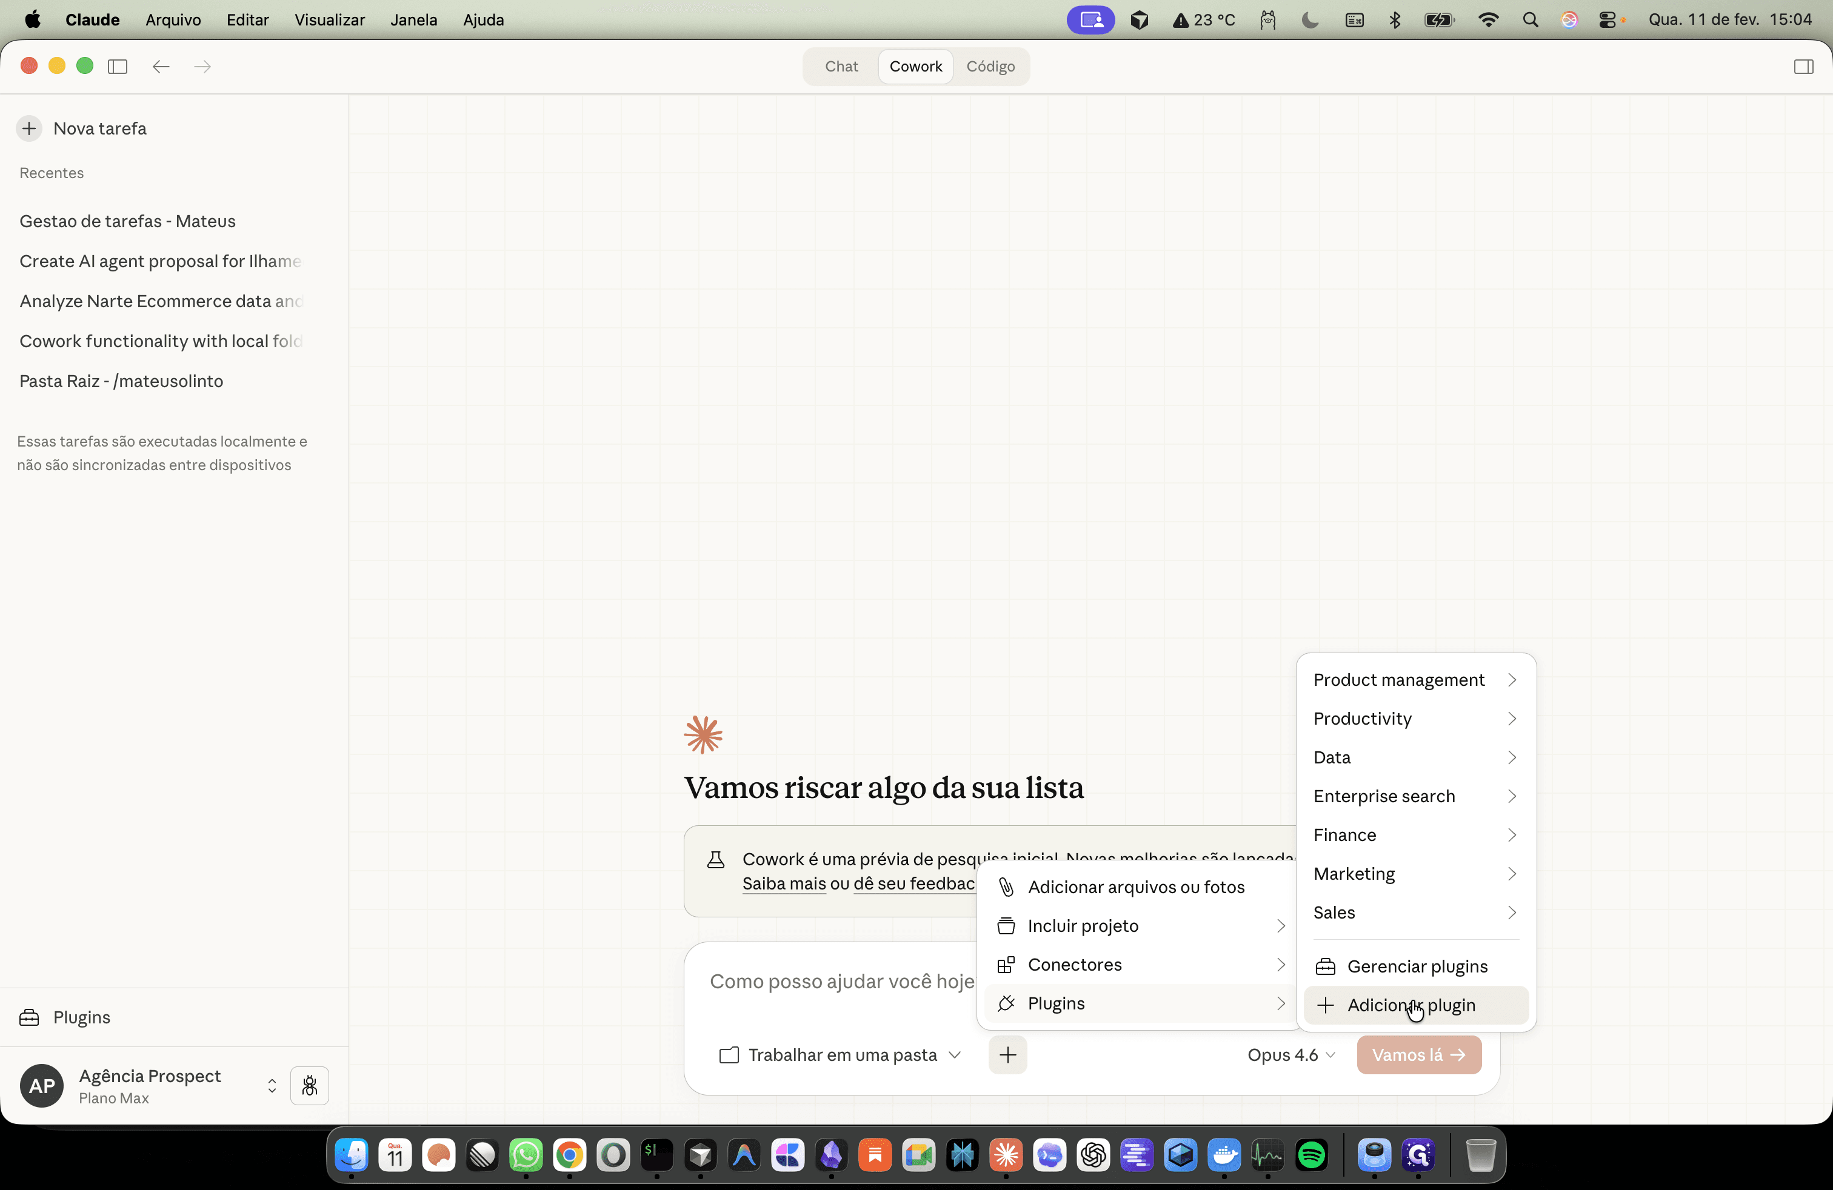Follow the Saiba mais link
1833x1190 pixels.
(783, 883)
